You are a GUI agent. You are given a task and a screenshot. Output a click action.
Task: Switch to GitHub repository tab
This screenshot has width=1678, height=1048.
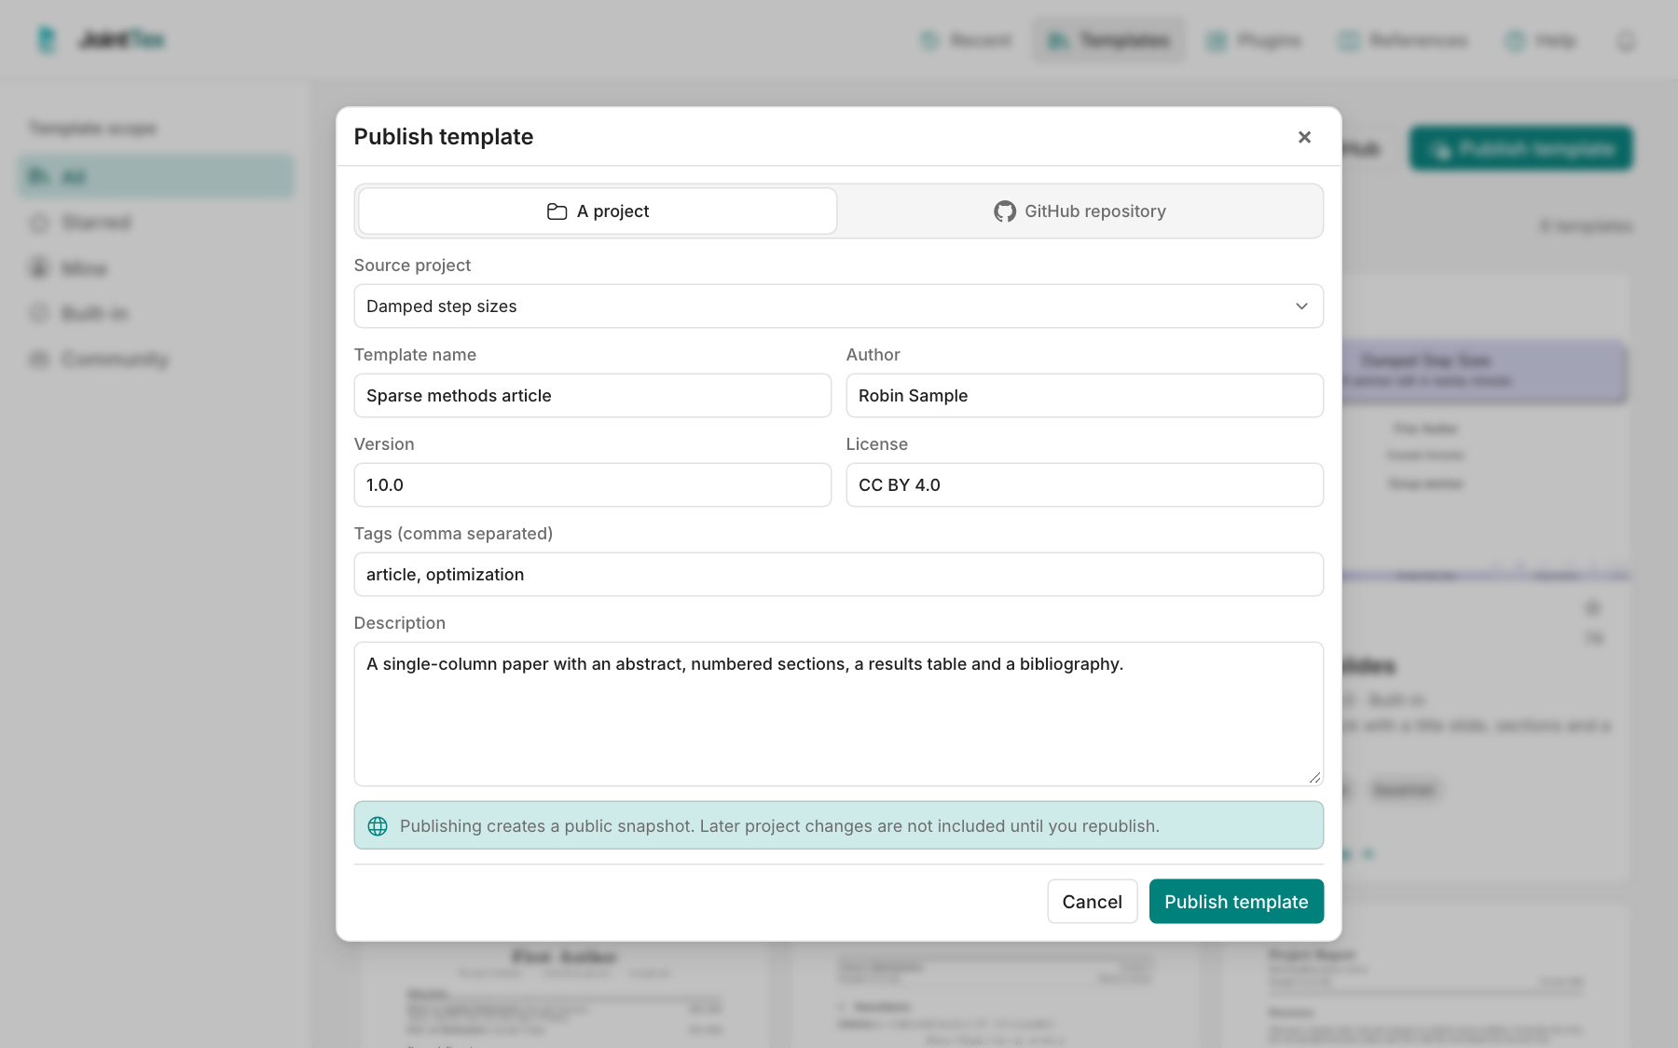(1080, 211)
